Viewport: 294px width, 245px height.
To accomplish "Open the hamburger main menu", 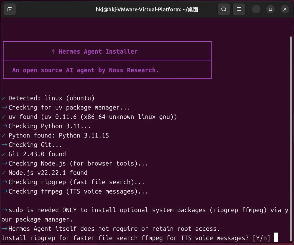I will (x=239, y=9).
